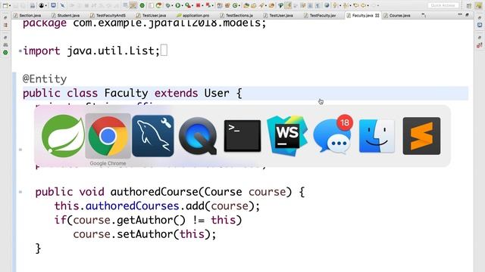This screenshot has height=272, width=485.
Task: Open the Open Perspective toolbar icon
Action: (469, 5)
